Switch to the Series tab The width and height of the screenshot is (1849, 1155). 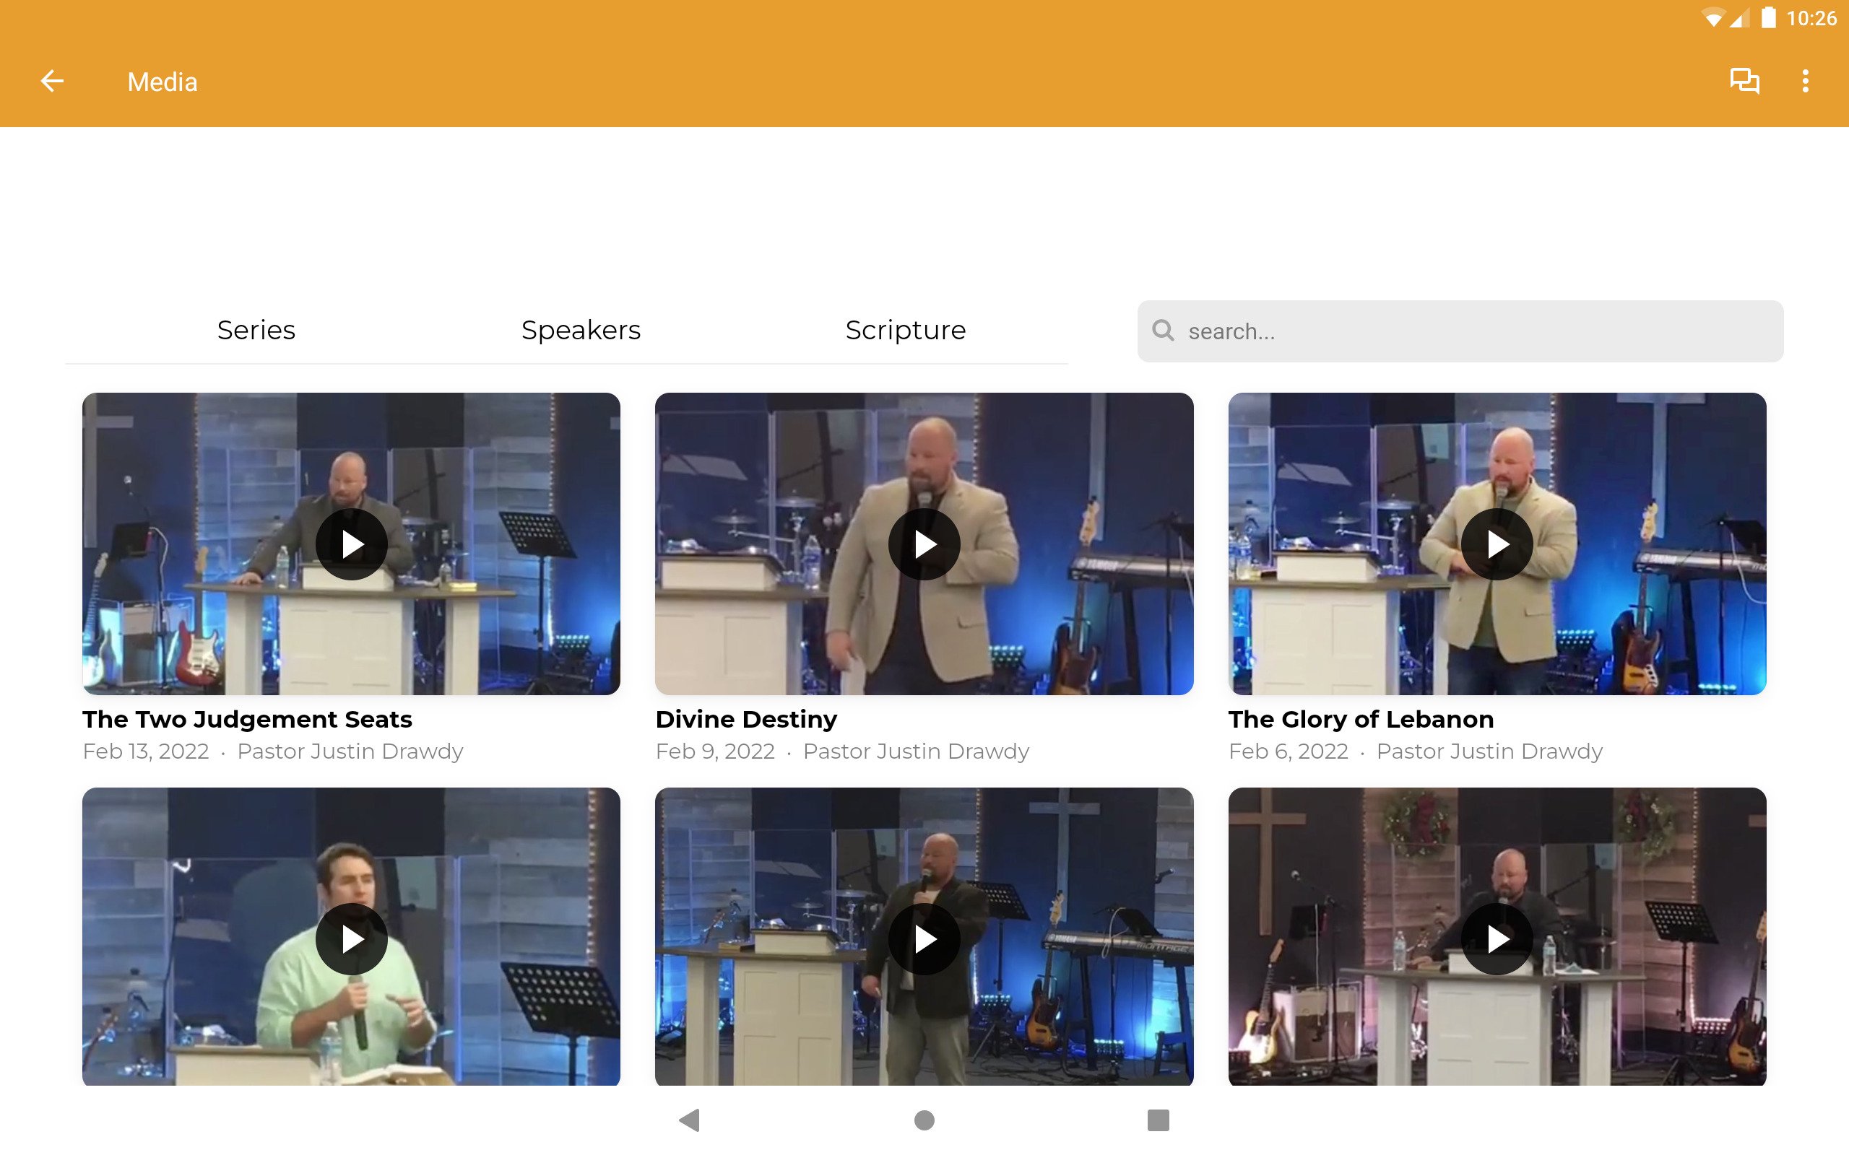point(256,330)
